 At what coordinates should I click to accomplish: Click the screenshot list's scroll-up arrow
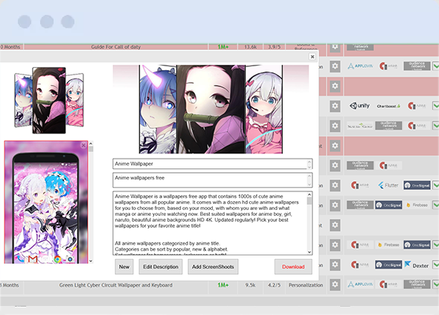coord(91,144)
